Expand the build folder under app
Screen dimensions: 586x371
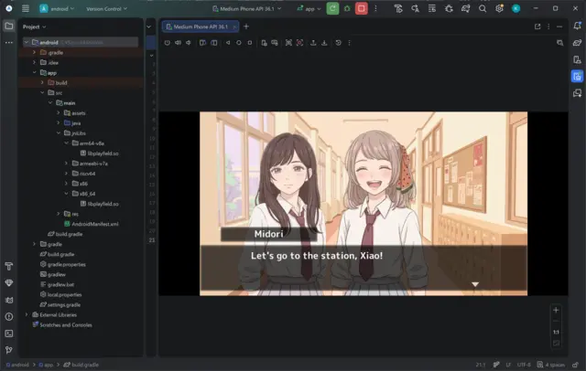[x=42, y=82]
